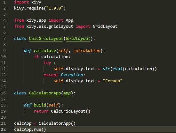Click the if keyword on line 10
Screen dimensions: 176x133
click(36, 57)
